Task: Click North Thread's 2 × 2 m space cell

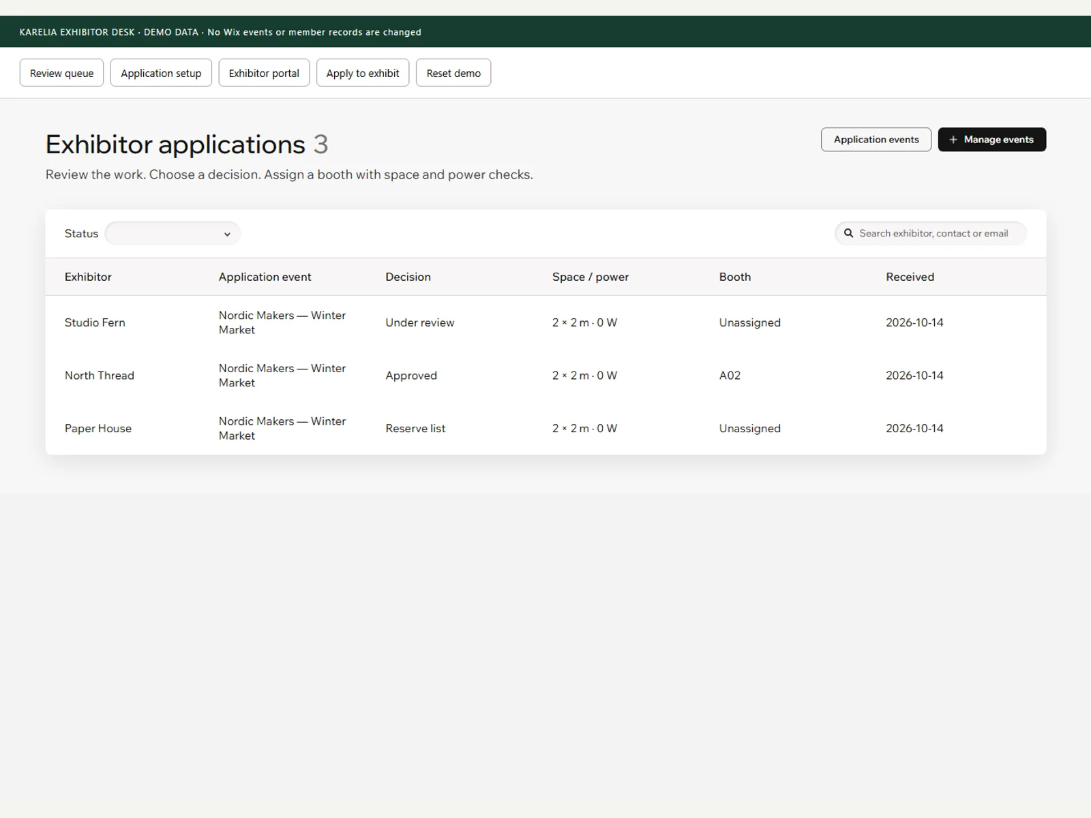Action: (x=584, y=376)
